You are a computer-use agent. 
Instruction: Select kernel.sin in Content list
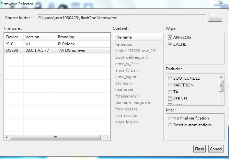click(124, 44)
